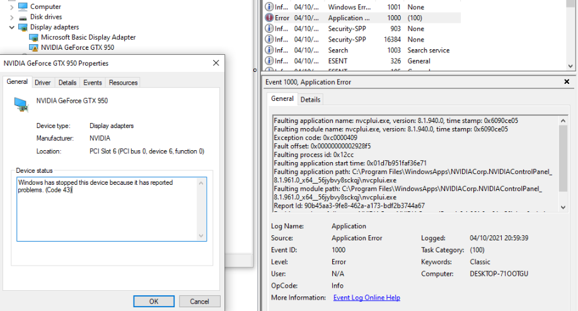Select the Search service event 1003 row
This screenshot has width=578, height=311.
[362, 50]
